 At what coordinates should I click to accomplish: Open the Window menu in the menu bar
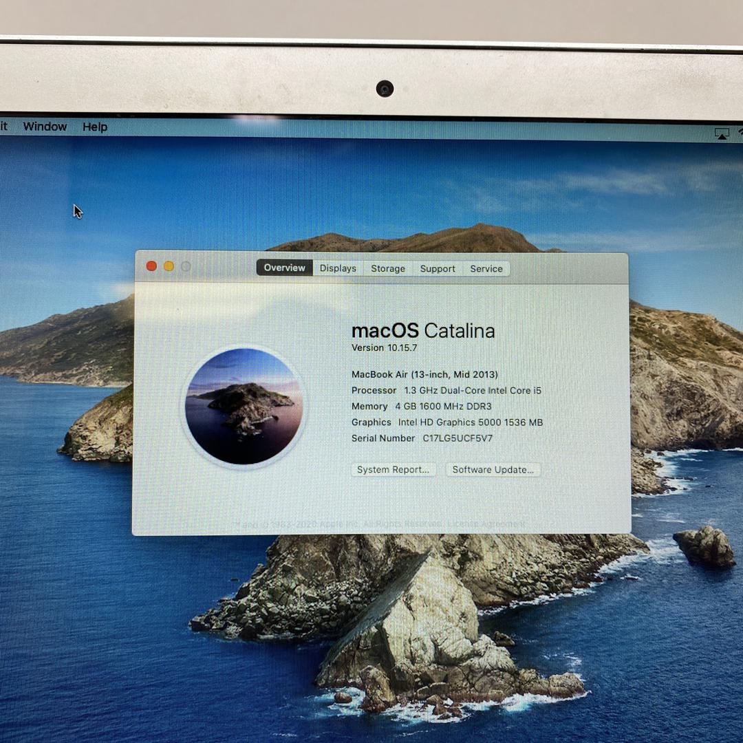pyautogui.click(x=45, y=127)
